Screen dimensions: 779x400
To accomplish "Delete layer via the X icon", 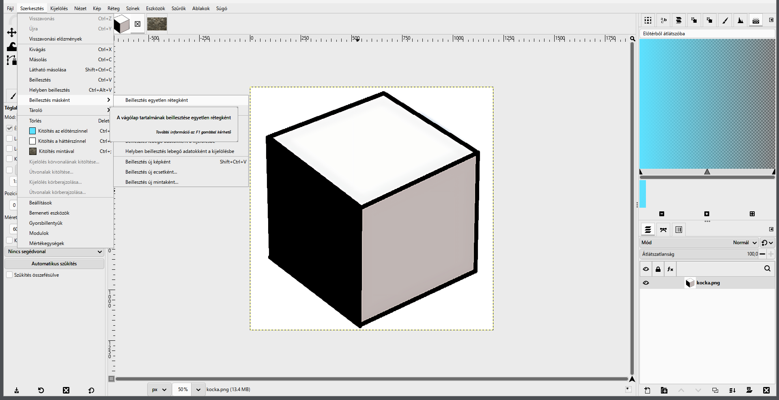I will pyautogui.click(x=766, y=390).
